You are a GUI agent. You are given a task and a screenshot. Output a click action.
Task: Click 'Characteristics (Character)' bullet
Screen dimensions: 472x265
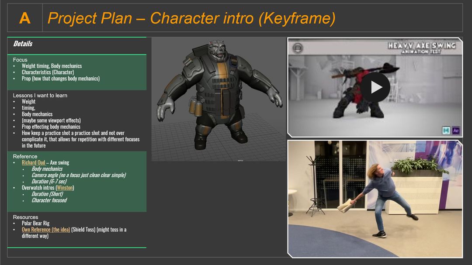48,72
